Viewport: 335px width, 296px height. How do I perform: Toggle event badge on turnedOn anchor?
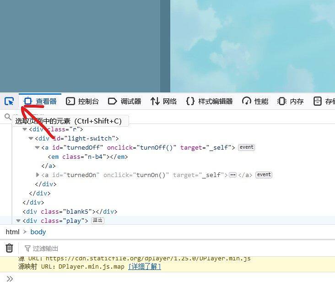click(x=264, y=175)
